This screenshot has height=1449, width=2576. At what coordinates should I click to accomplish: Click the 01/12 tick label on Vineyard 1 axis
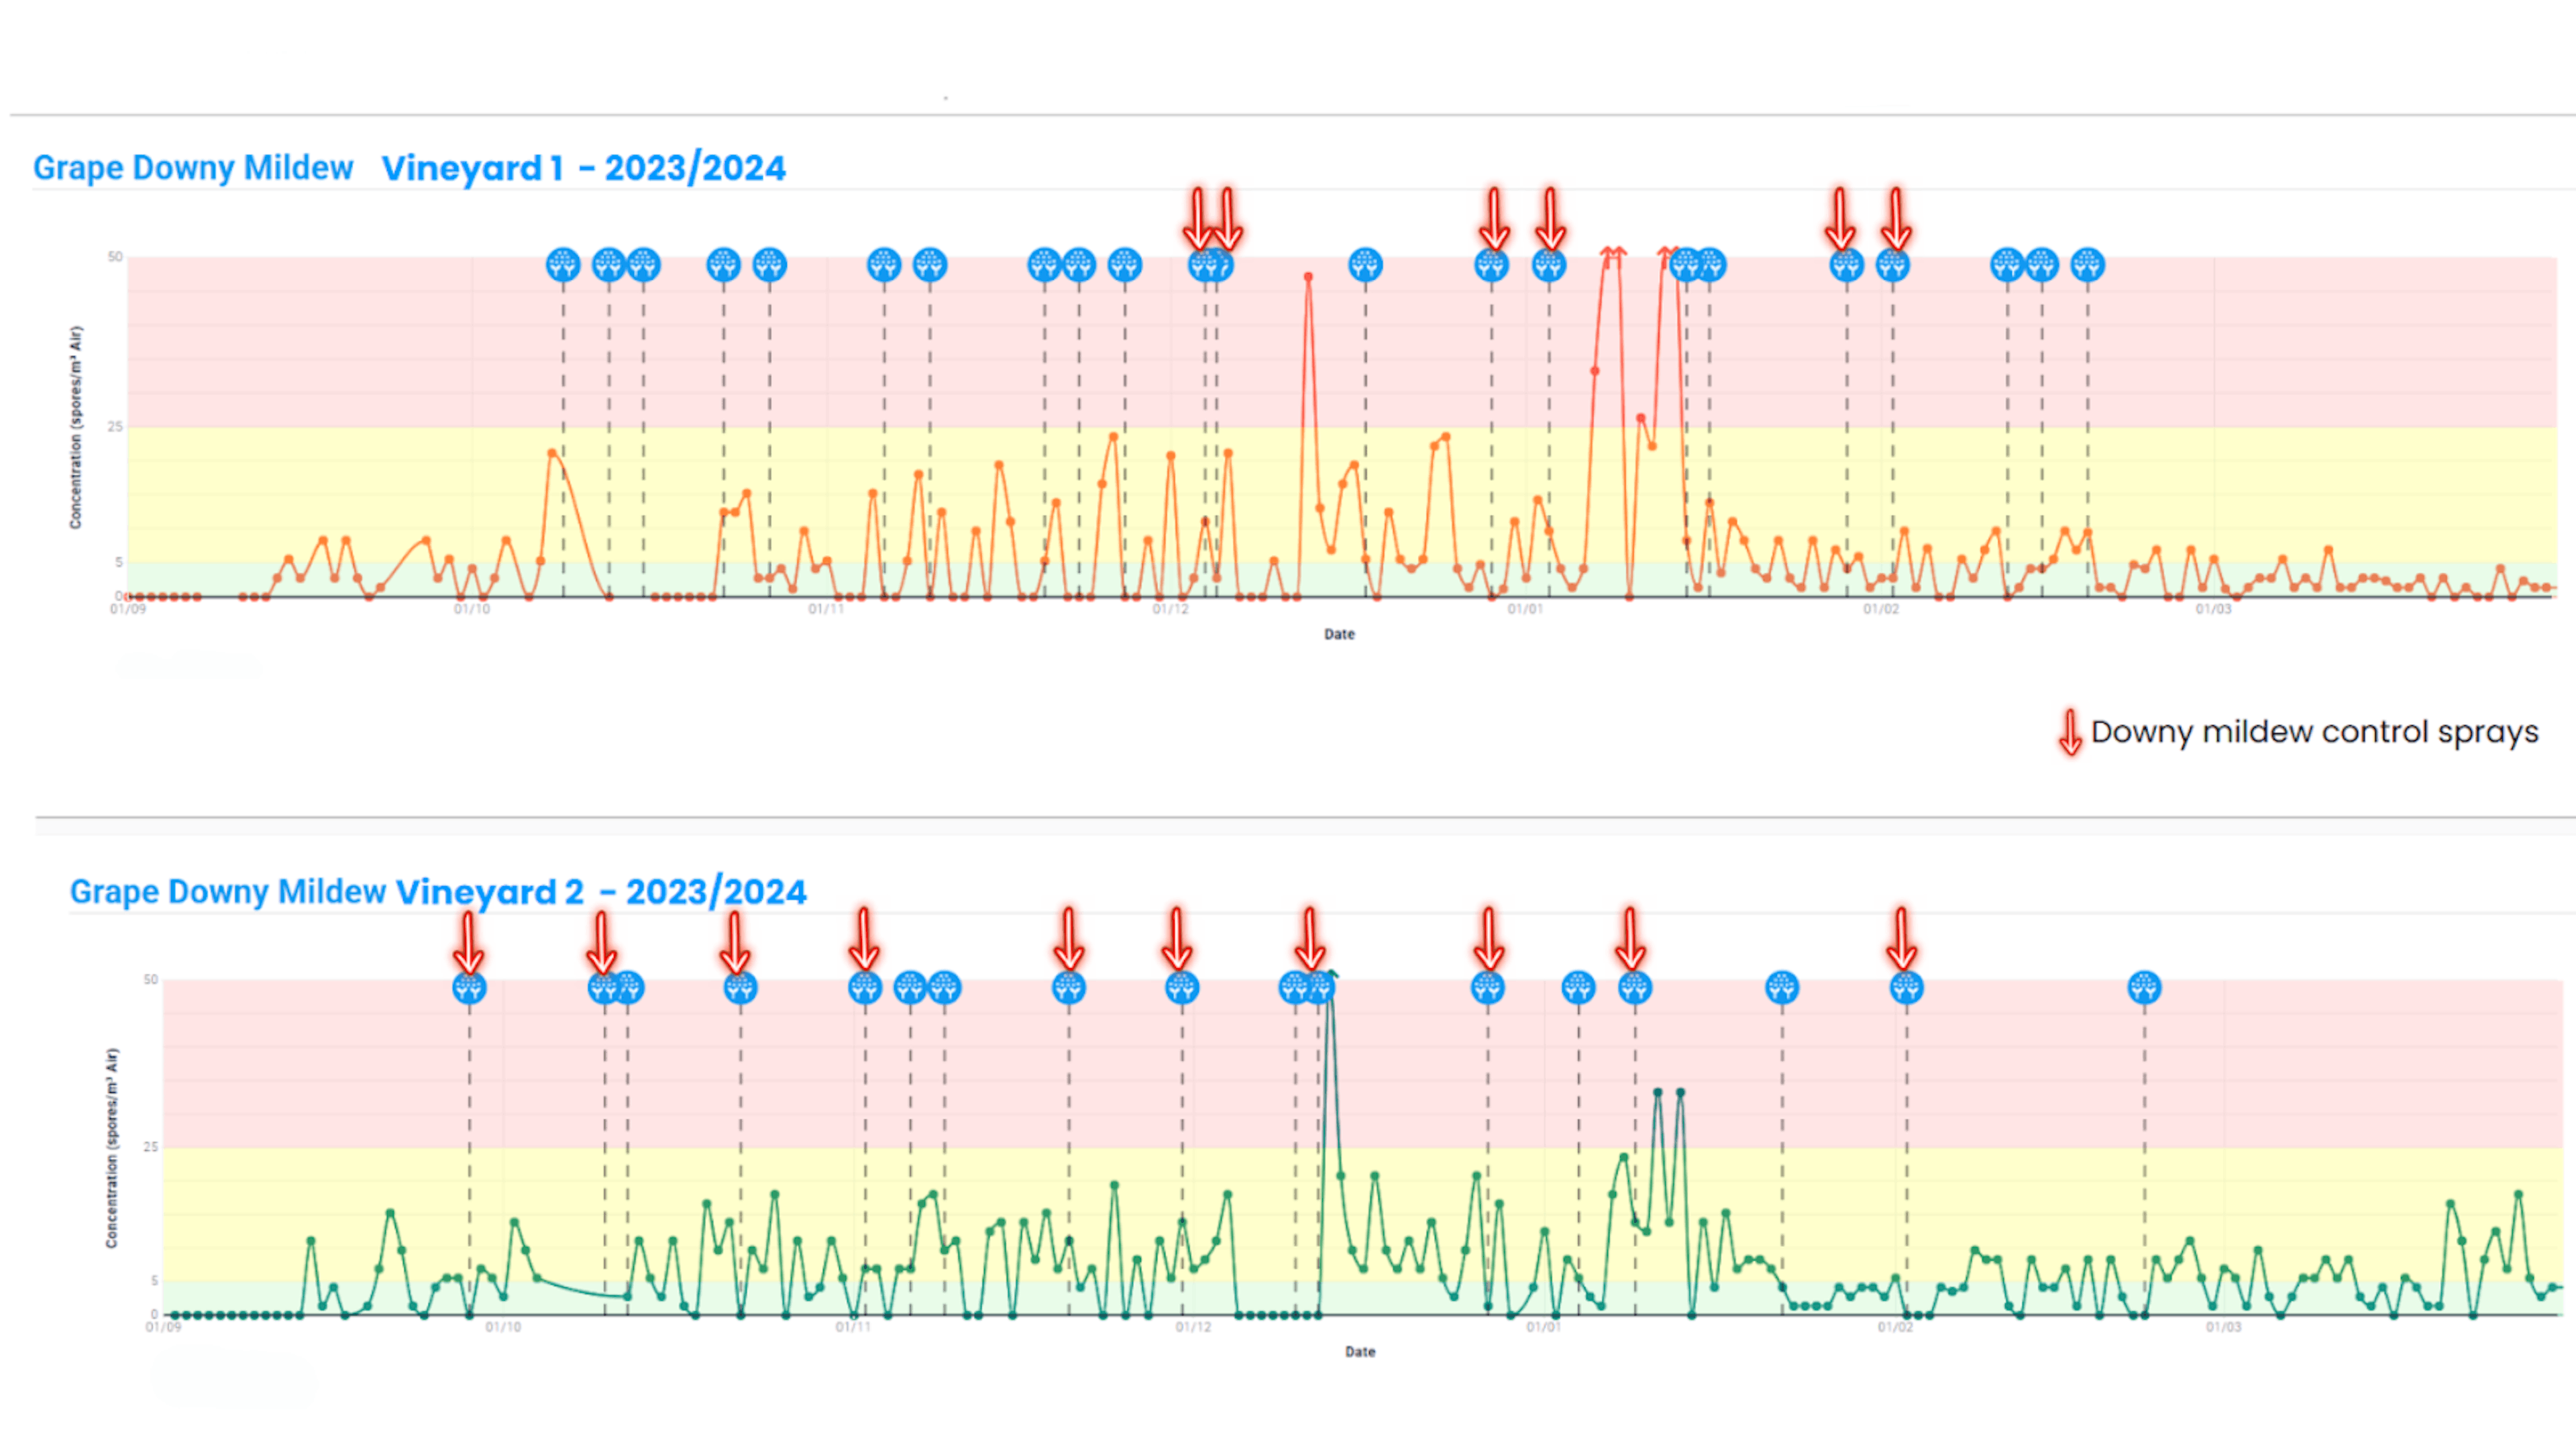(1170, 609)
